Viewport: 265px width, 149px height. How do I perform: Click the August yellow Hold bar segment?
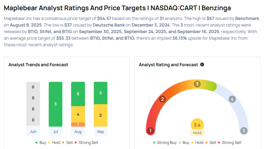(x=78, y=114)
